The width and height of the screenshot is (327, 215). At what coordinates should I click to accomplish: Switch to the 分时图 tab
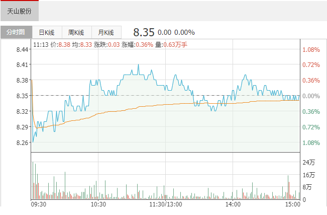(x=16, y=32)
